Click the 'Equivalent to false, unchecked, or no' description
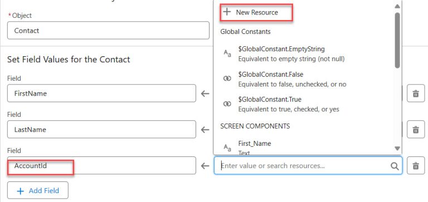Screen dimensions: 428x202 click(x=292, y=84)
